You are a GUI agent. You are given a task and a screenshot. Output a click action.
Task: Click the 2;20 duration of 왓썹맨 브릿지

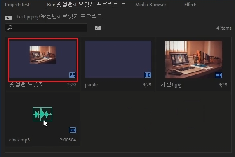pos(71,85)
